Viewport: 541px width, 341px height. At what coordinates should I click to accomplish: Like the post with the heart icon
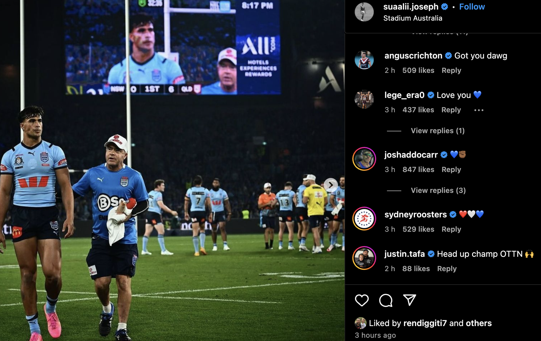(362, 300)
